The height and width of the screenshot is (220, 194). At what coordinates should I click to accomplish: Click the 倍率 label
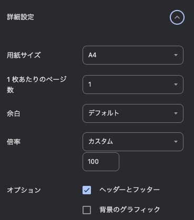(x=14, y=142)
